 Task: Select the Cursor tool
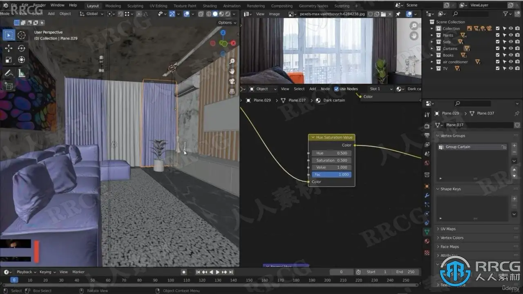[21, 35]
